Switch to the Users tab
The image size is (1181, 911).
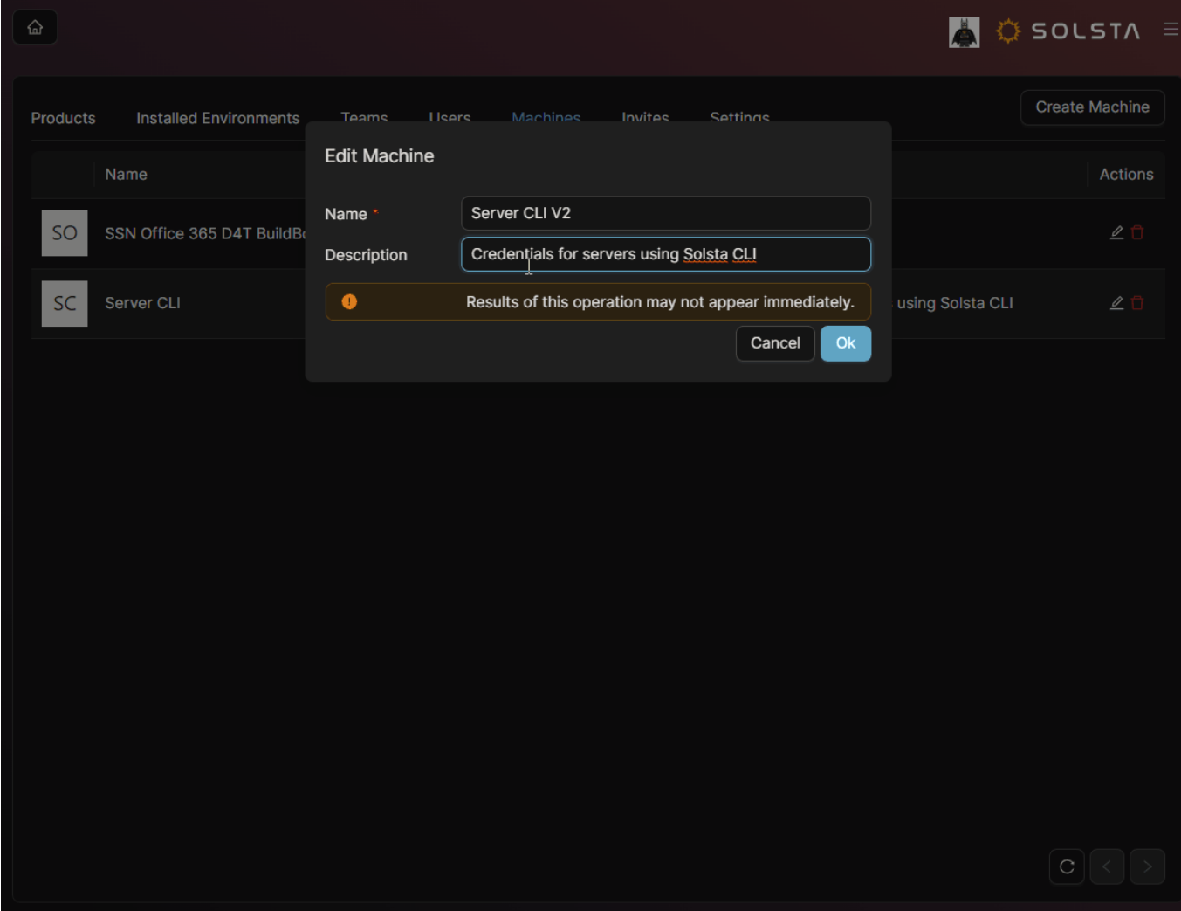click(x=450, y=116)
